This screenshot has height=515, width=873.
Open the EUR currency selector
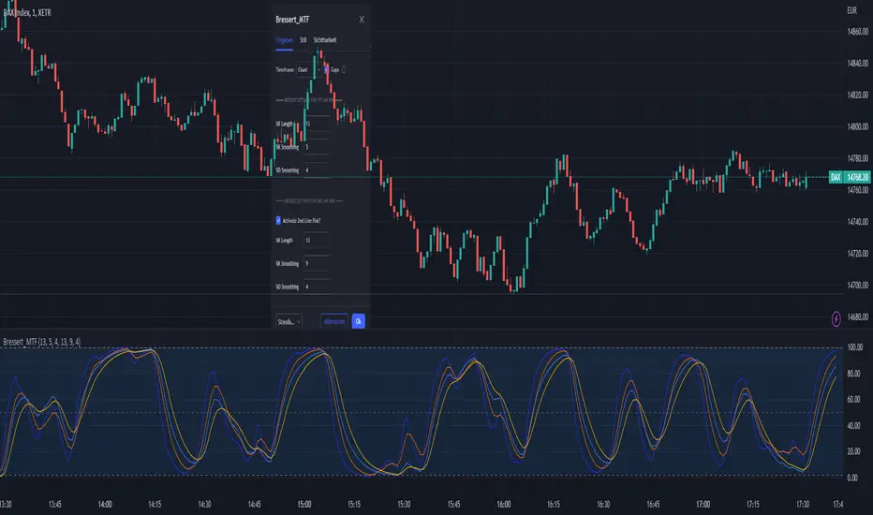[x=851, y=10]
